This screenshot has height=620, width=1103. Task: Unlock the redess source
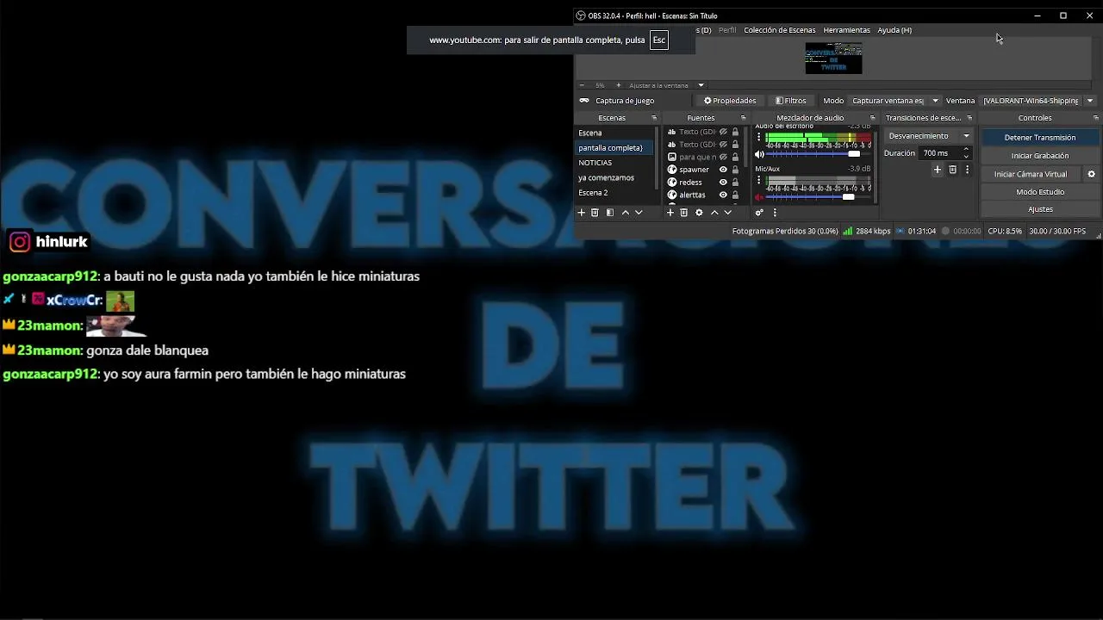coord(735,183)
